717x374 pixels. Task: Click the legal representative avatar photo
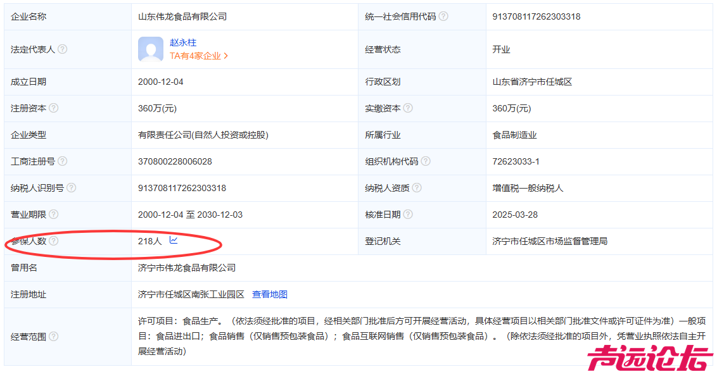[x=150, y=48]
